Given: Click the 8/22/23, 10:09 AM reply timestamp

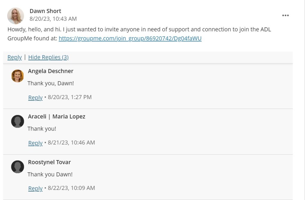Looking at the screenshot, I should tap(71, 188).
